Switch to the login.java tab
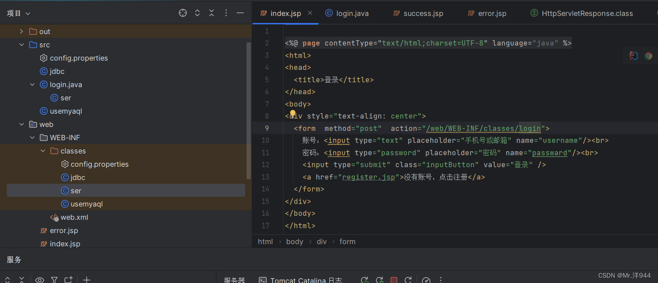 (x=351, y=13)
